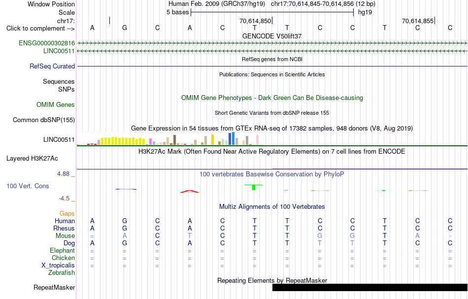This screenshot has height=299, width=468.
Task: Click the yellow bars in GTEx chart
Action: 122,141
